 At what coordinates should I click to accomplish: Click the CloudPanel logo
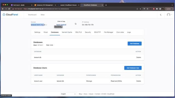[10, 14]
